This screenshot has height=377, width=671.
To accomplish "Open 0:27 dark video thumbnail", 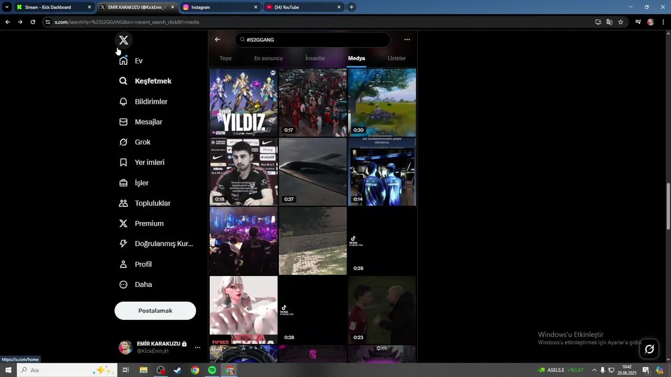I will pyautogui.click(x=312, y=172).
